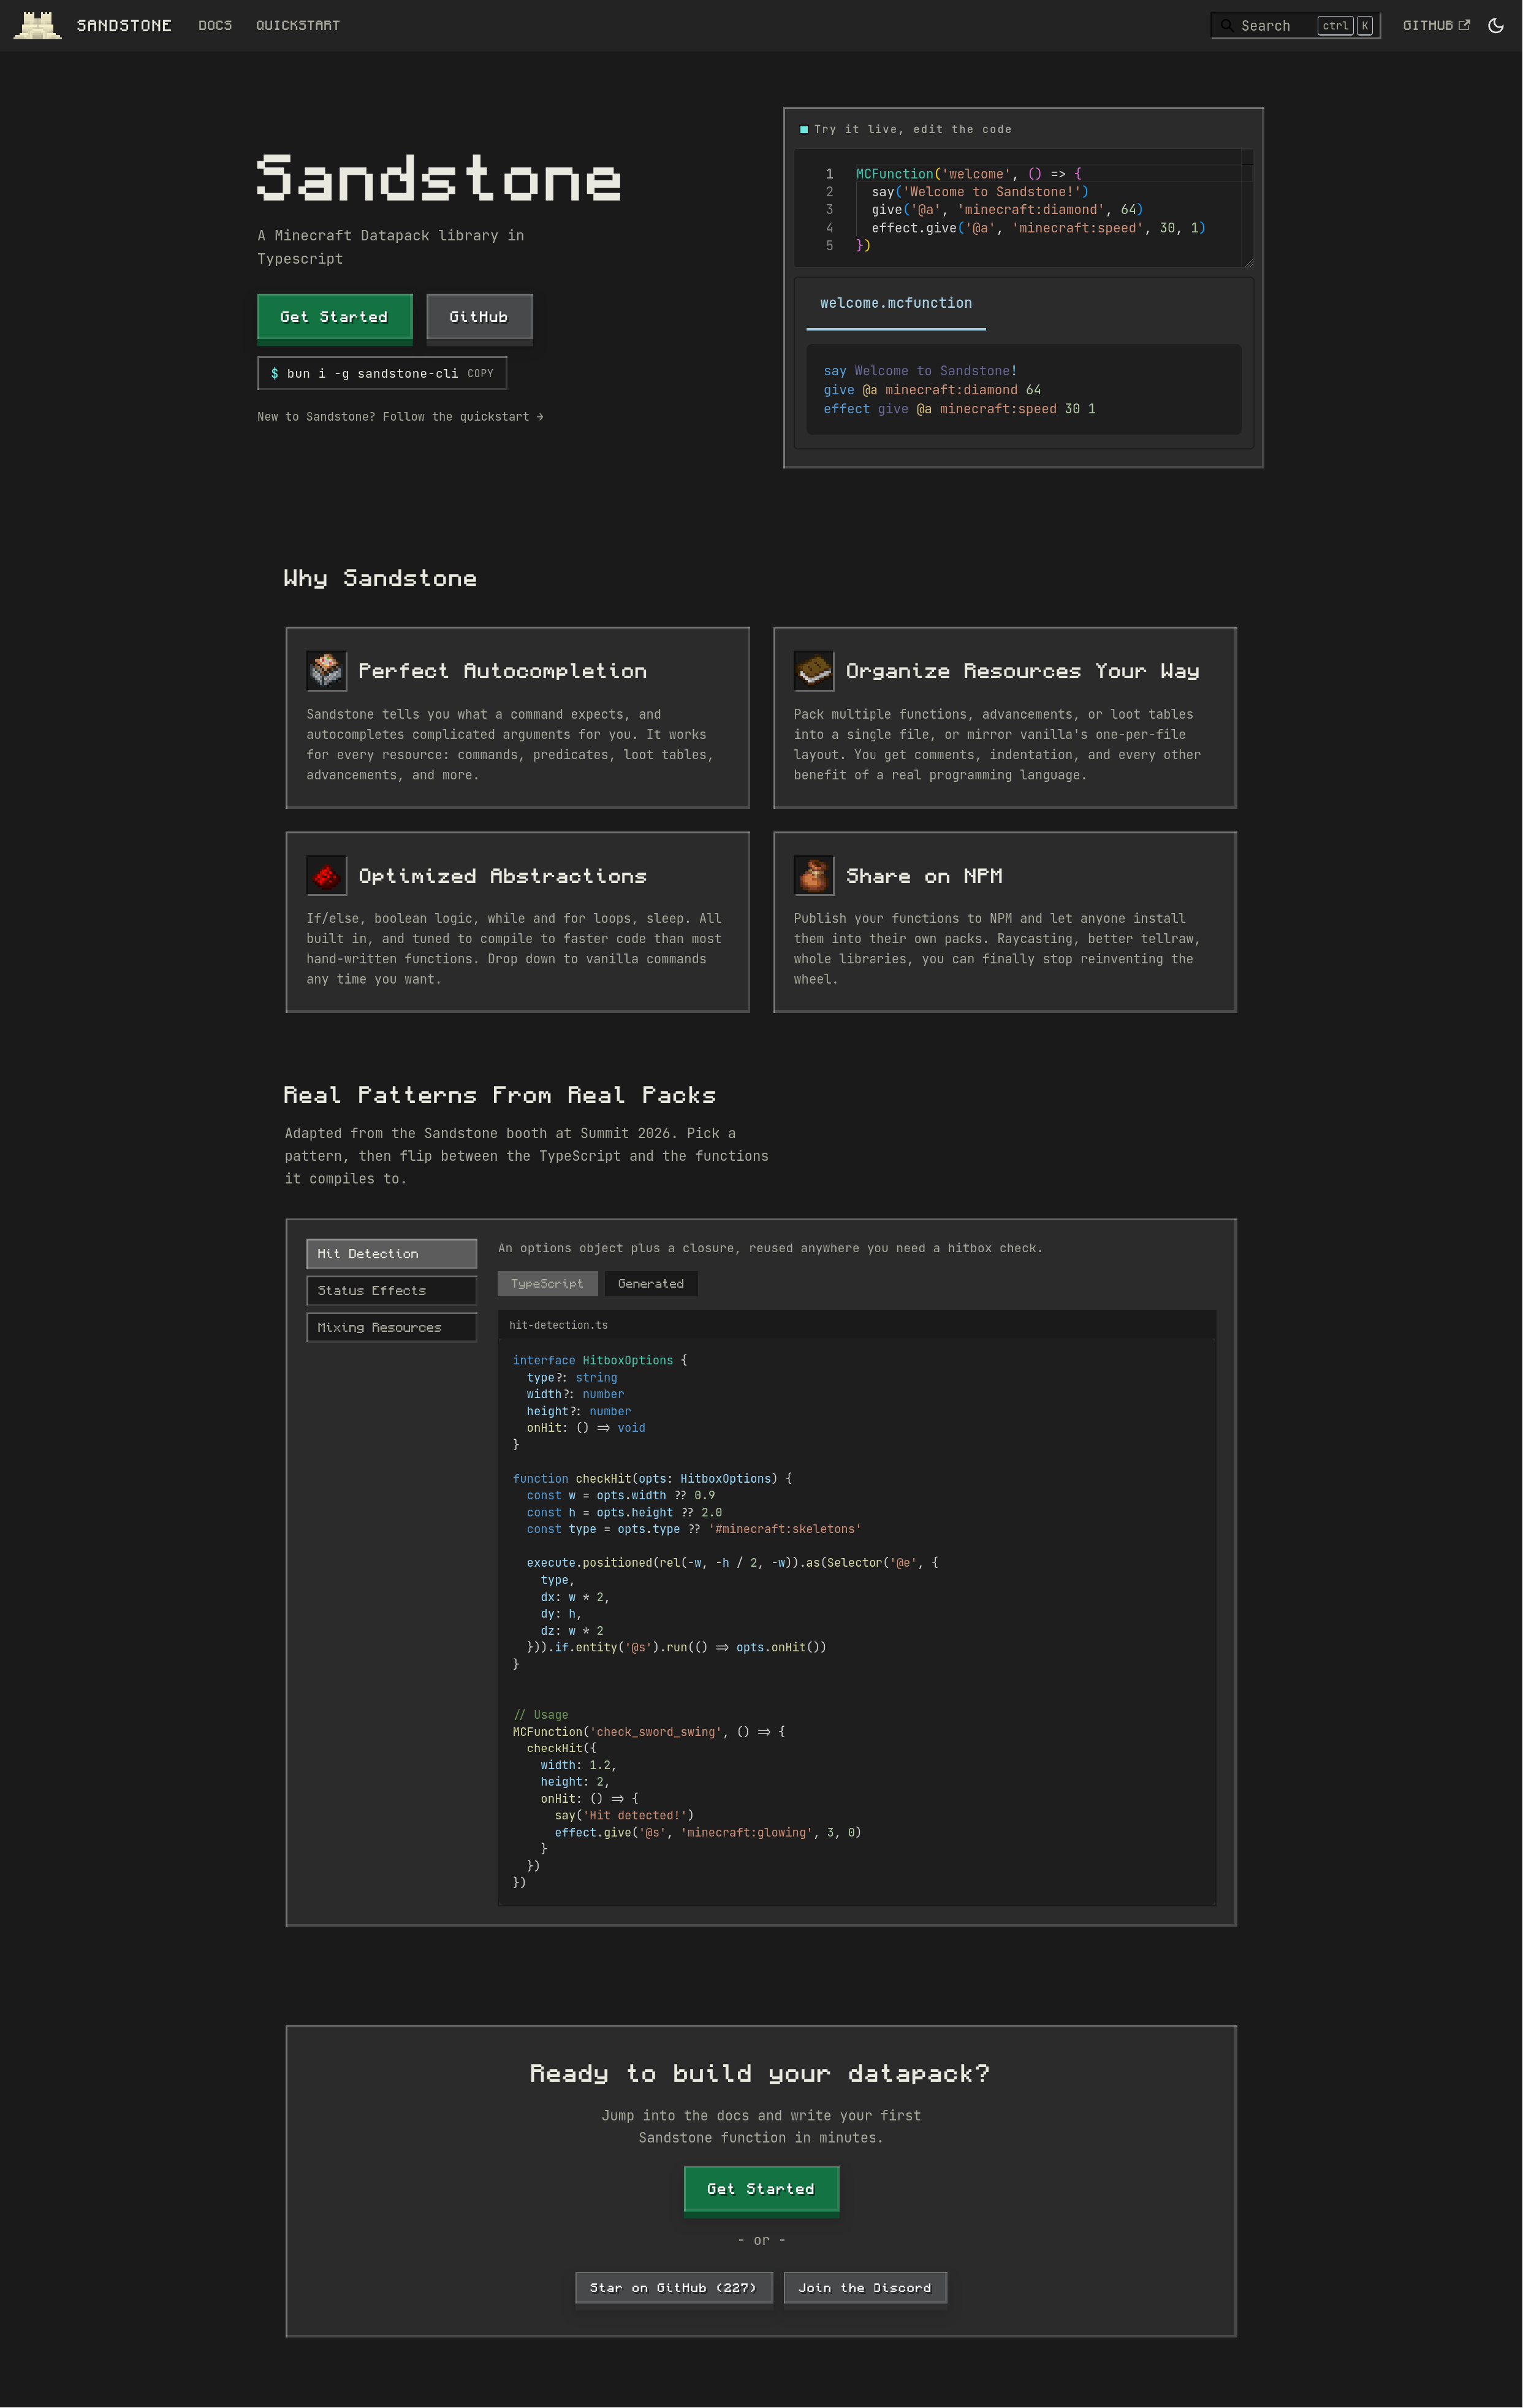Click the hit-detection.ts file name
1523x2408 pixels.
click(558, 1326)
